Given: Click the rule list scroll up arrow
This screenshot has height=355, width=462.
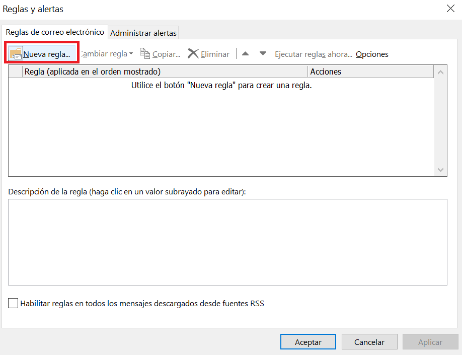Looking at the screenshot, I should click(x=440, y=72).
